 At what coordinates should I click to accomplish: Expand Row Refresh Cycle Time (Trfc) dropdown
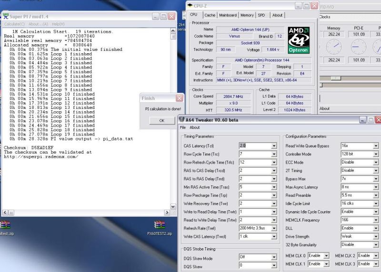[274, 162]
